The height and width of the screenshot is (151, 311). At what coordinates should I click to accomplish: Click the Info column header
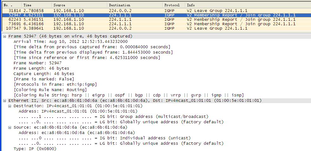tap(247, 5)
